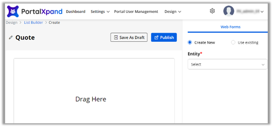The width and height of the screenshot is (273, 127).
Task: Click the PortalXpand paw logo icon
Action: pyautogui.click(x=13, y=12)
